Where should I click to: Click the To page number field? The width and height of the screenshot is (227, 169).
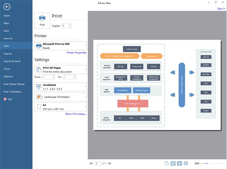point(68,77)
